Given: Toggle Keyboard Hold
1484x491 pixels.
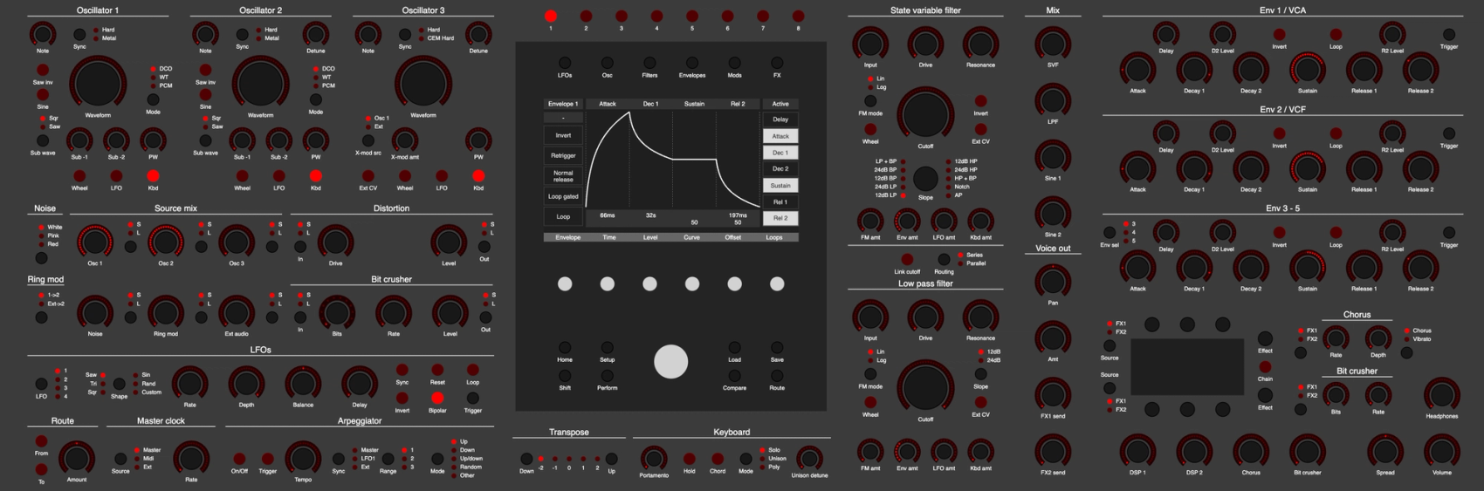Looking at the screenshot, I should click(689, 459).
